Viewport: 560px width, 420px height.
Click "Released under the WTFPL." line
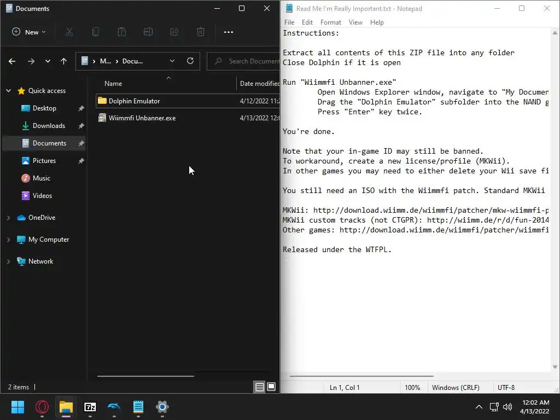[x=337, y=249]
